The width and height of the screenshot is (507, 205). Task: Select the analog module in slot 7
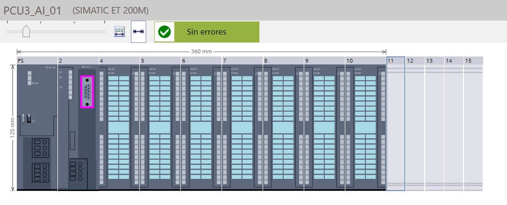242,127
